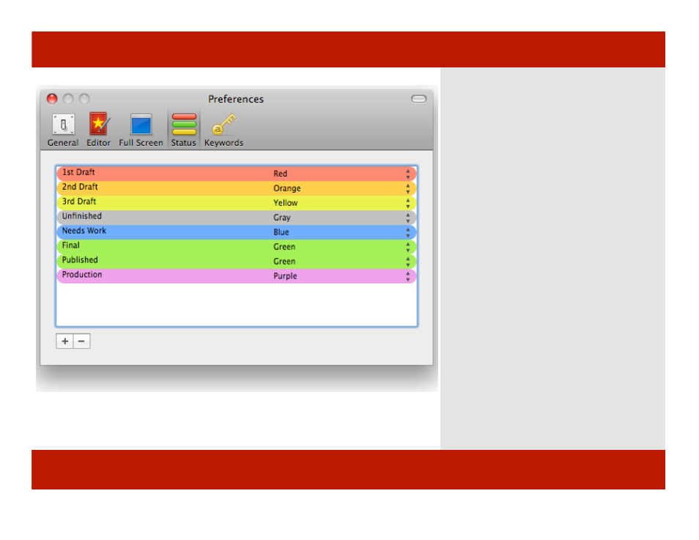Remove selected status with minus button
Screen dimensions: 699x540
81,341
